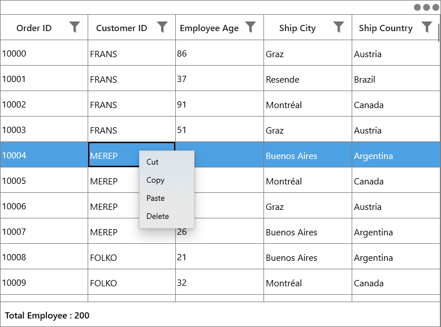
Task: Click Montréal in row 10005
Action: [x=284, y=181]
